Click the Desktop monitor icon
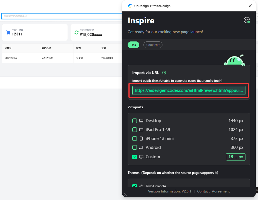 141,121
